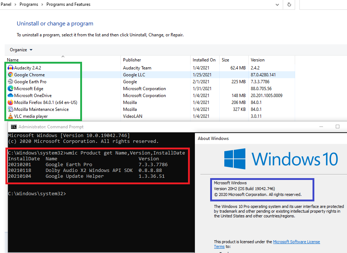The image size is (347, 253).
Task: Click the 1/31/2021 install date cell
Action: pos(202,88)
